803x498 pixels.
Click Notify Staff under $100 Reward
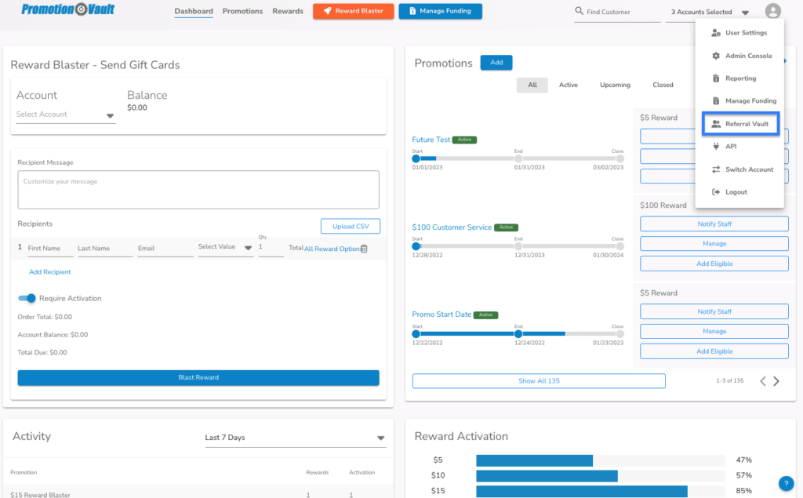tap(714, 224)
